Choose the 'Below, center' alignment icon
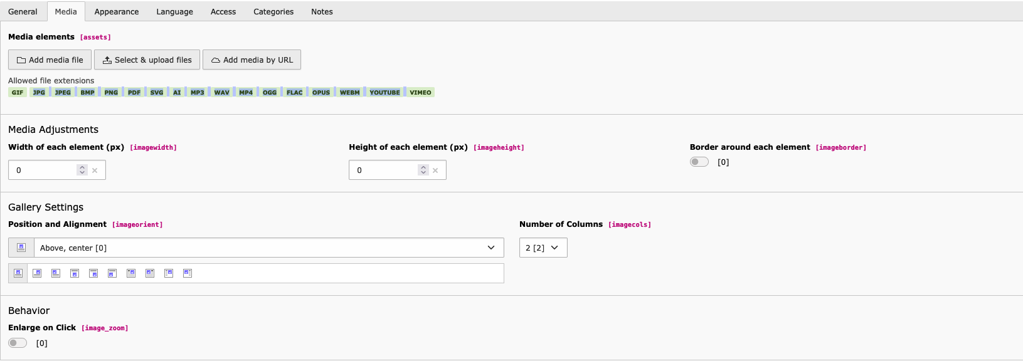The height and width of the screenshot is (361, 1023). coord(75,273)
